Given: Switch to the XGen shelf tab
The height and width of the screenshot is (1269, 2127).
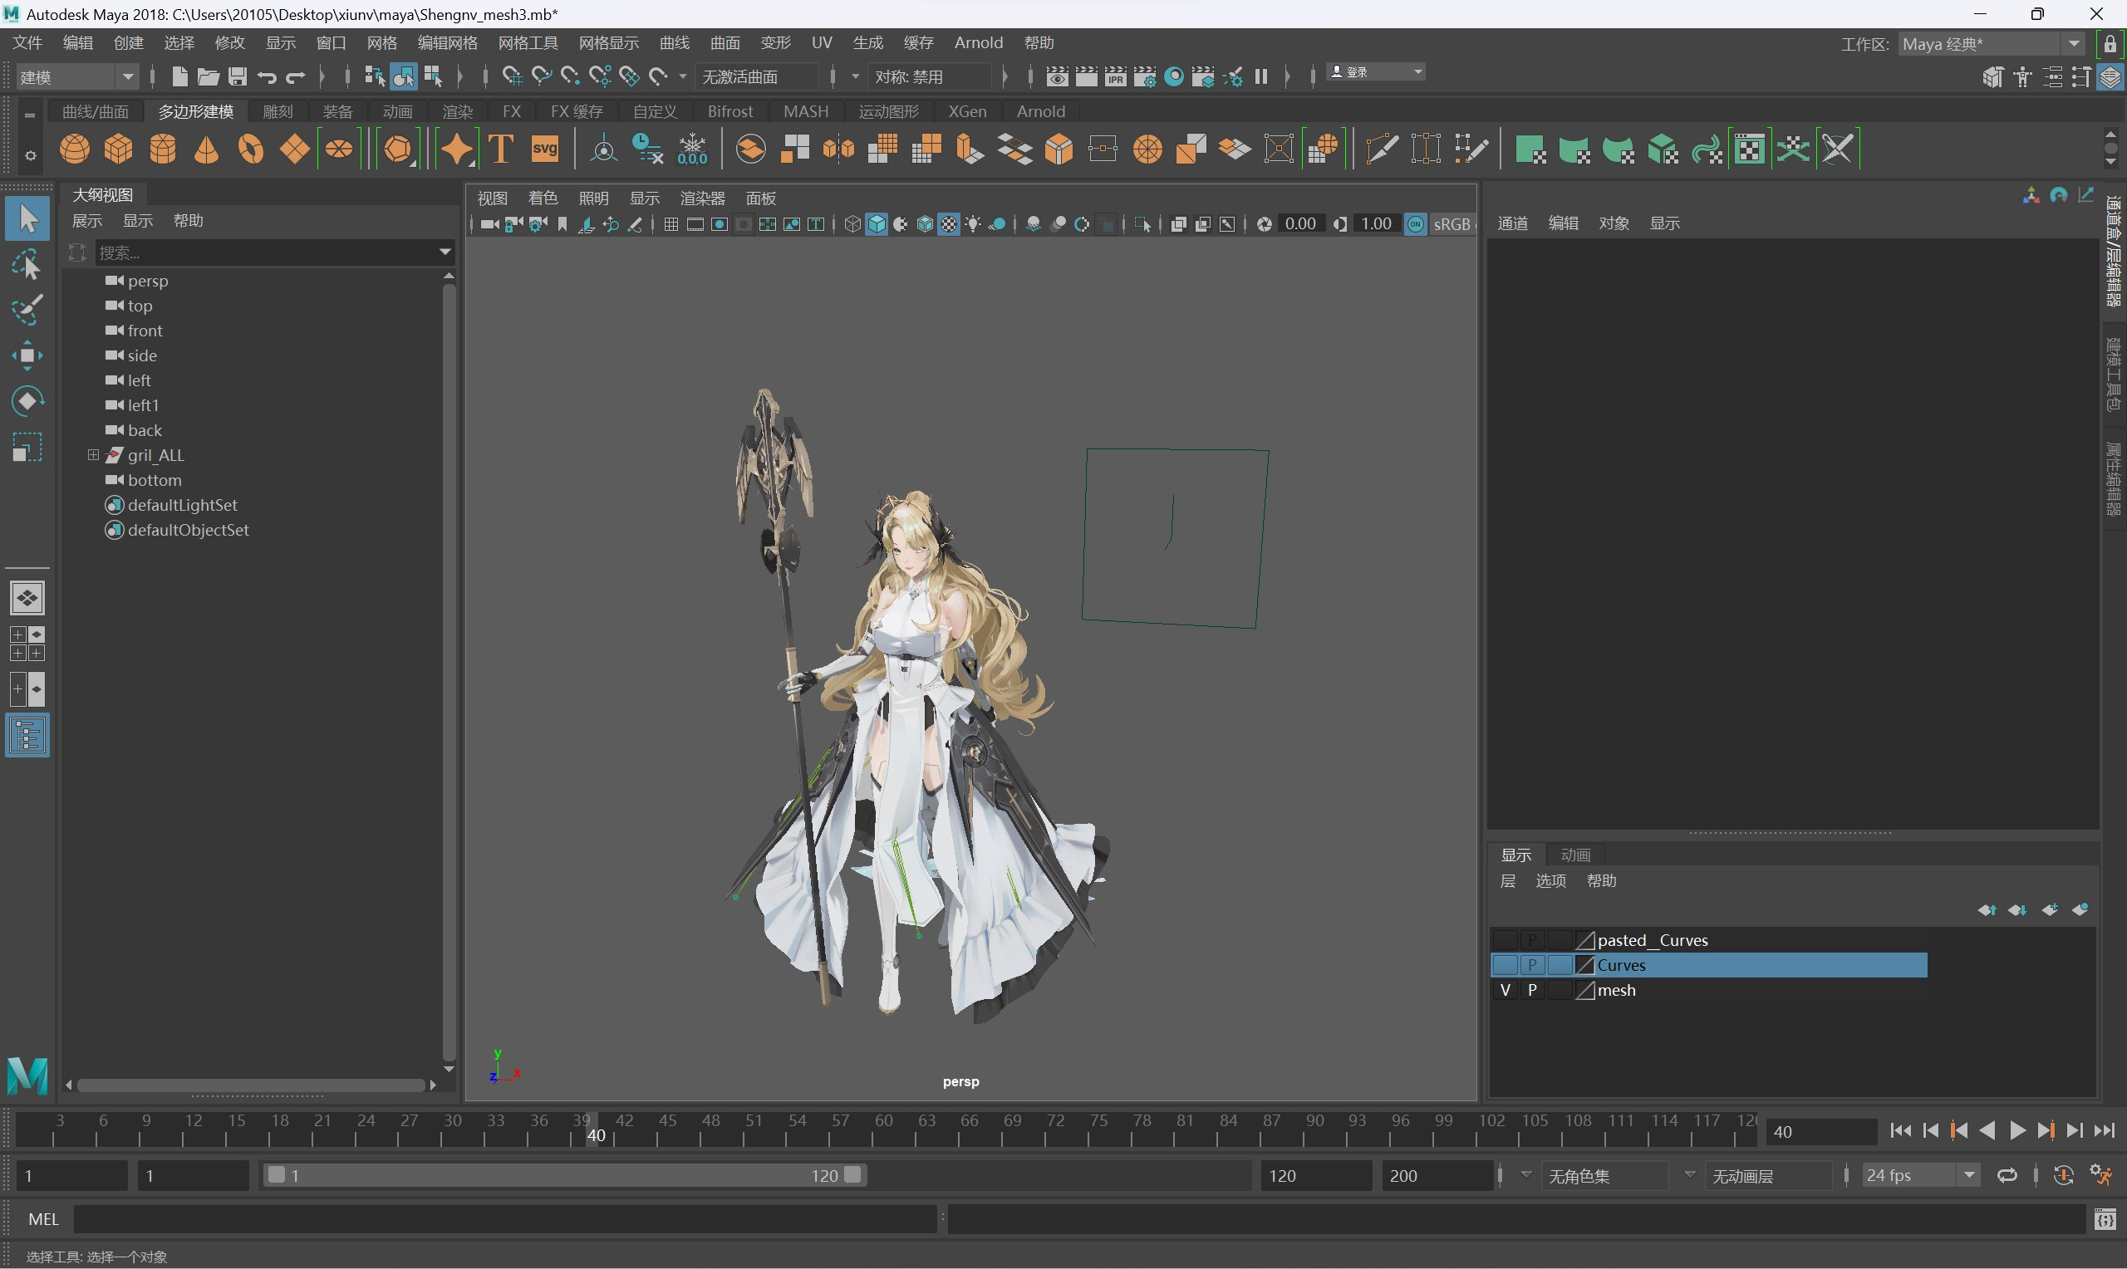Looking at the screenshot, I should click(x=967, y=111).
